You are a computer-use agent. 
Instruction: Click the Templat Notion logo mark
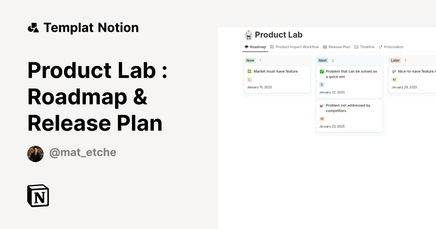(x=33, y=27)
